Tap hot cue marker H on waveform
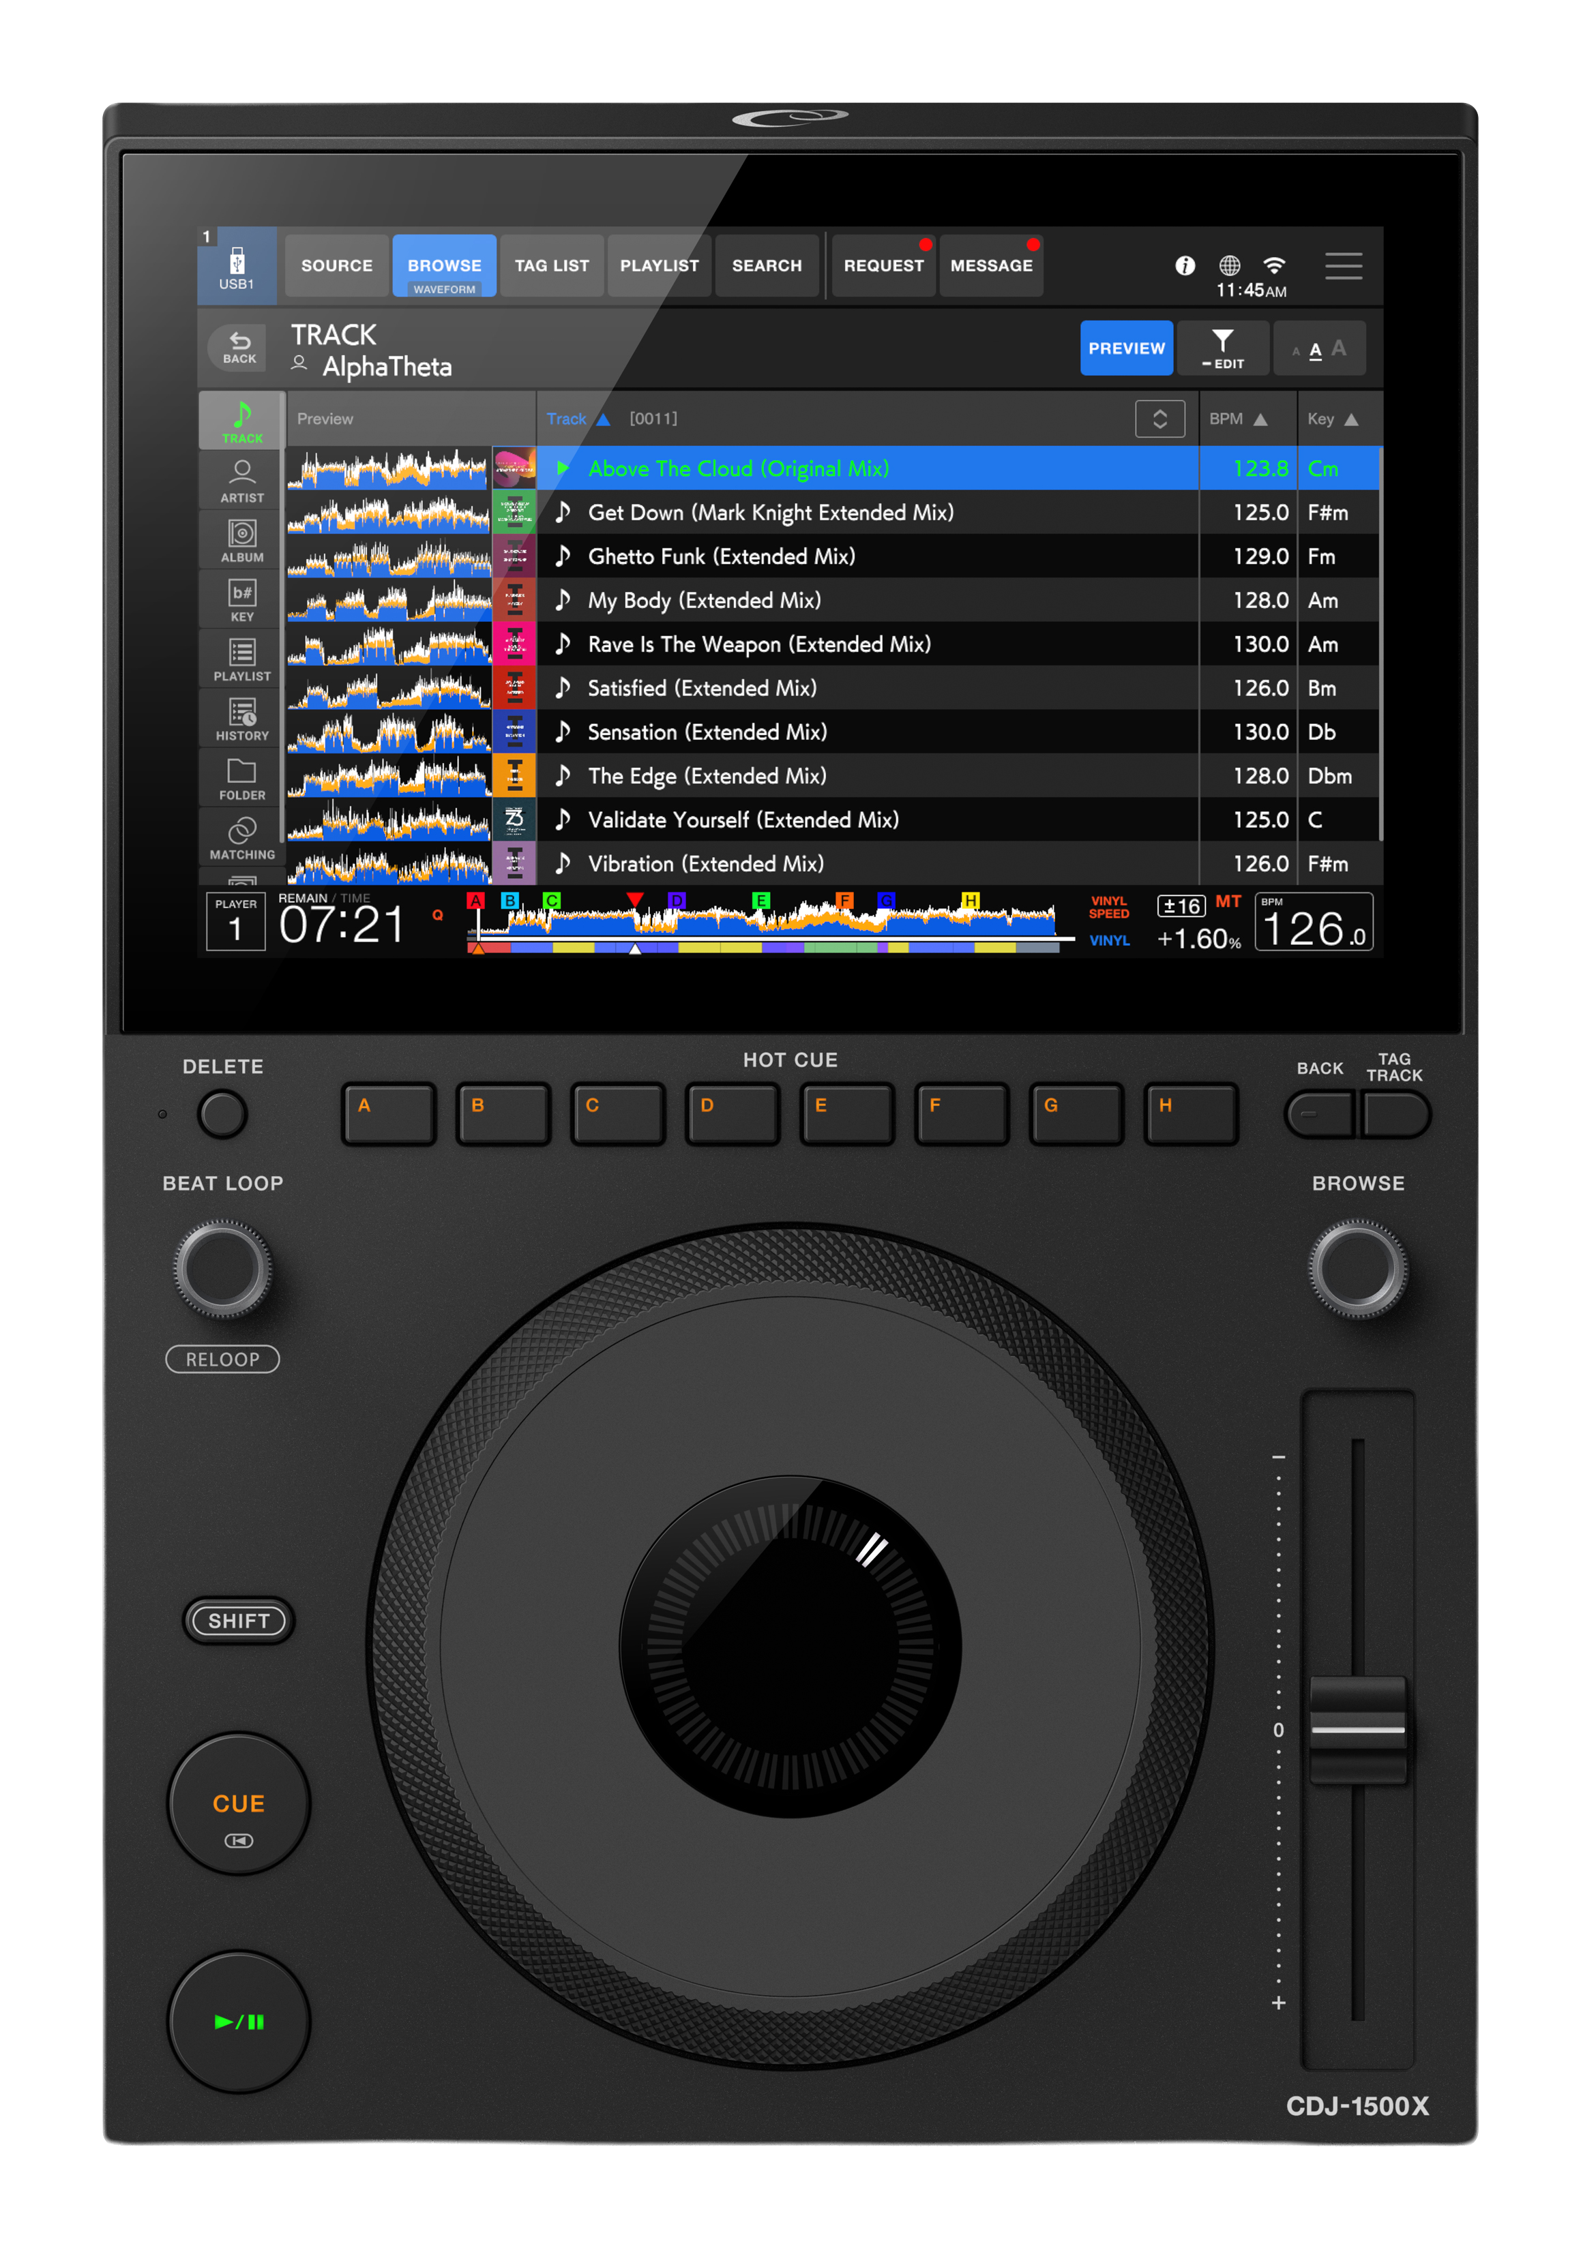Image resolution: width=1581 pixels, height=2250 pixels. [x=969, y=899]
